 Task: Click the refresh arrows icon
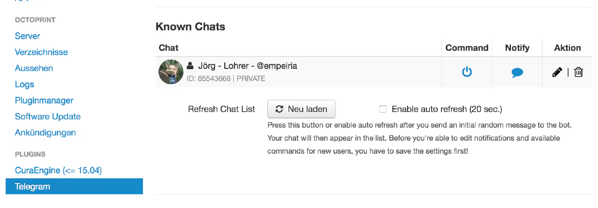point(279,109)
